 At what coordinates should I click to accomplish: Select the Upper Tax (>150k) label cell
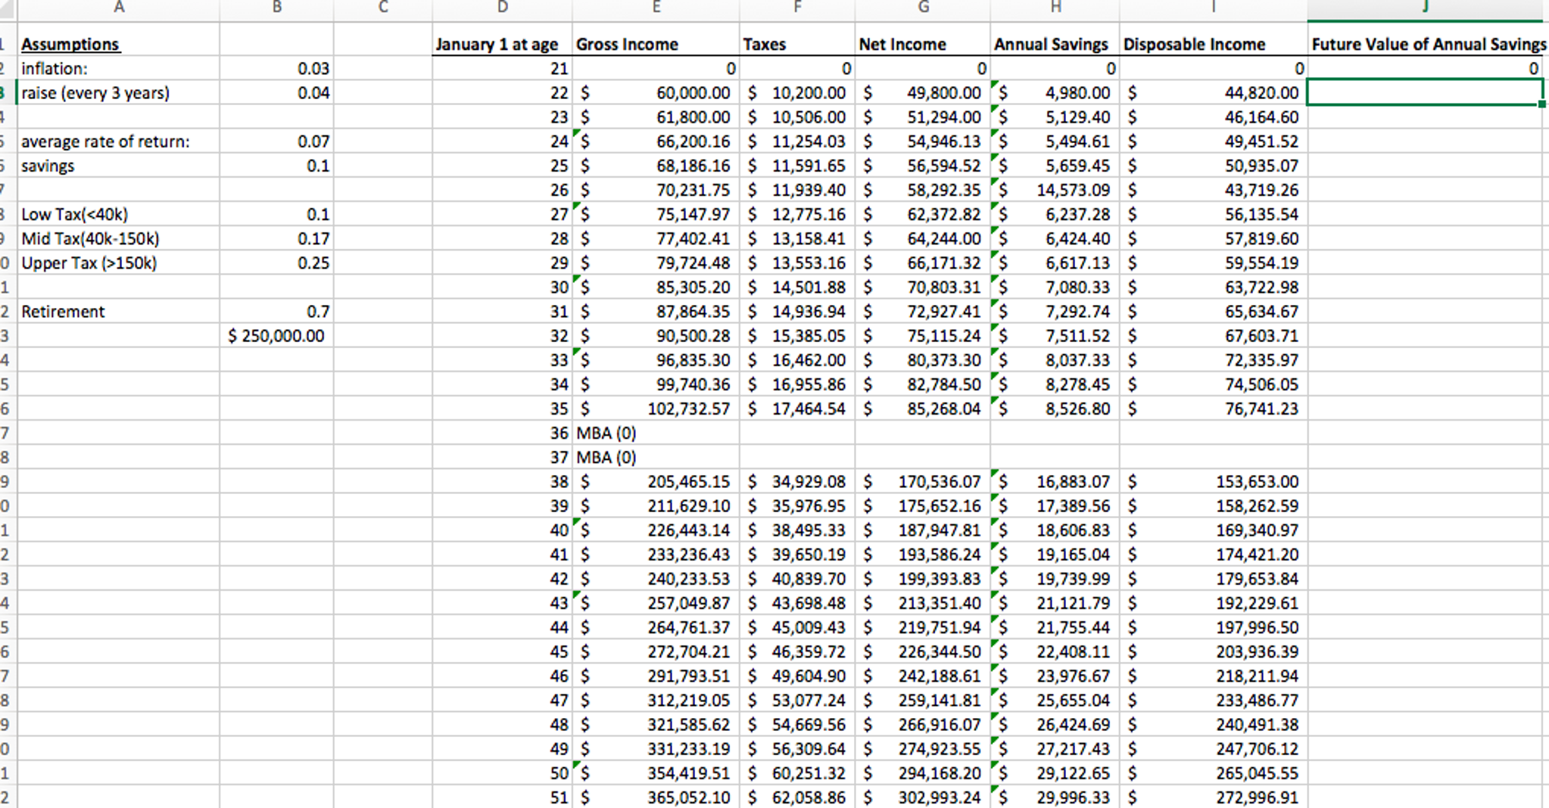(x=118, y=263)
